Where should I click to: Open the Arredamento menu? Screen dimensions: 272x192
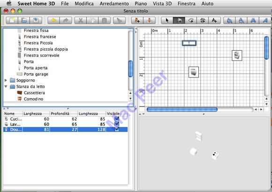point(114,3)
